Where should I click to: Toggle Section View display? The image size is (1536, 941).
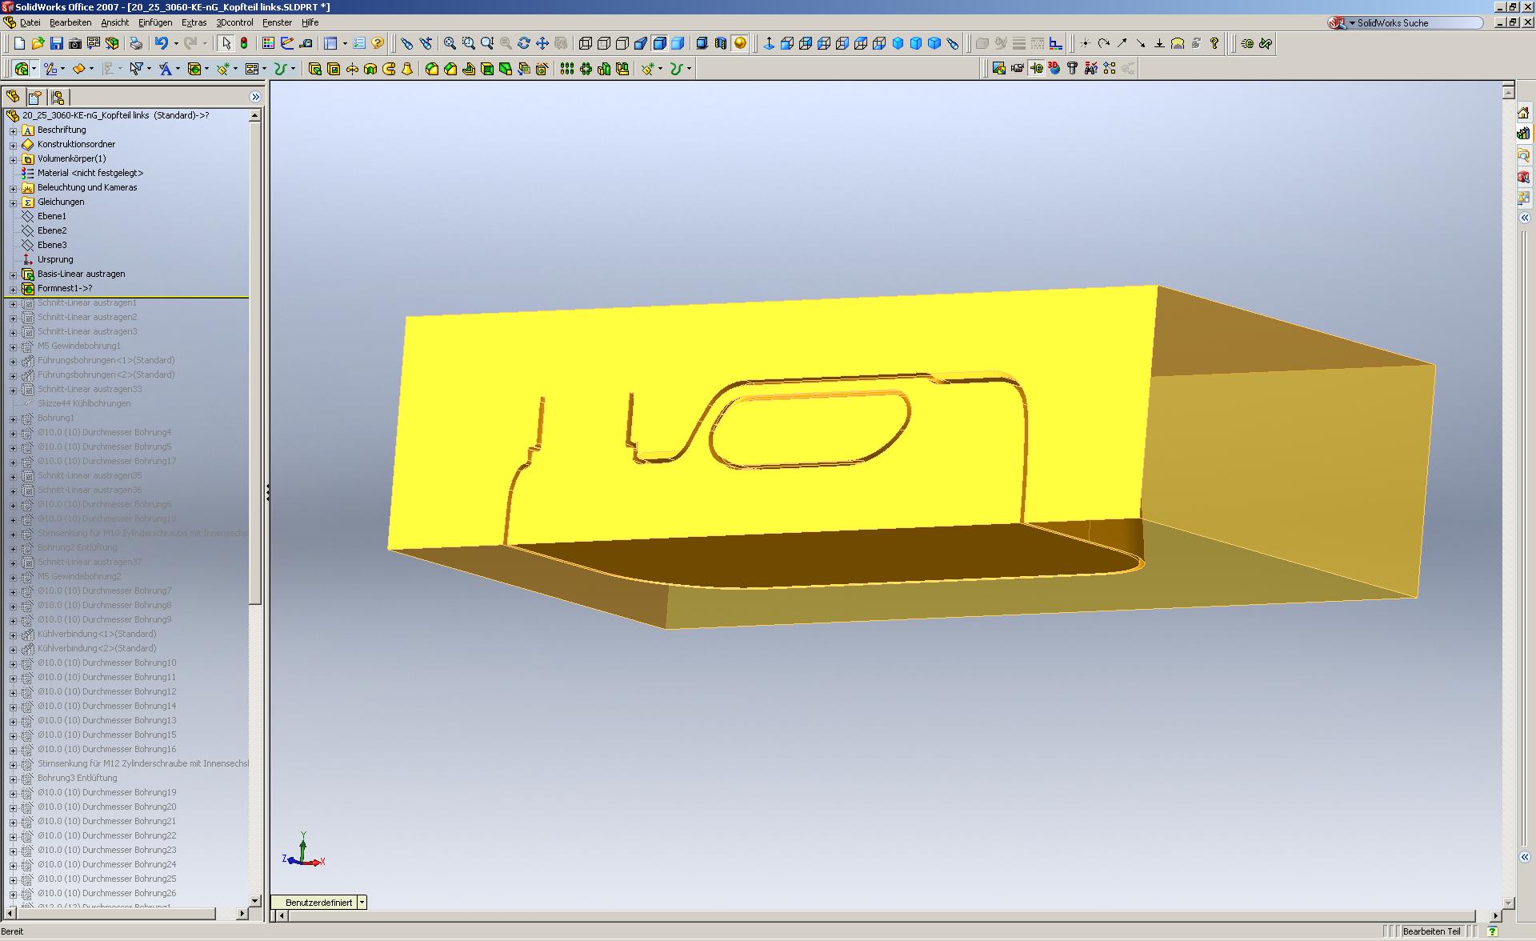pos(721,43)
